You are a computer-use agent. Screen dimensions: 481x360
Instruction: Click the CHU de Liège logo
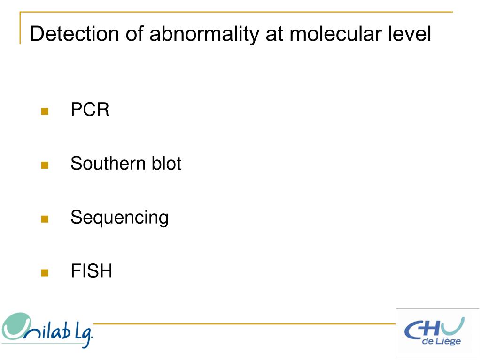pyautogui.click(x=434, y=331)
